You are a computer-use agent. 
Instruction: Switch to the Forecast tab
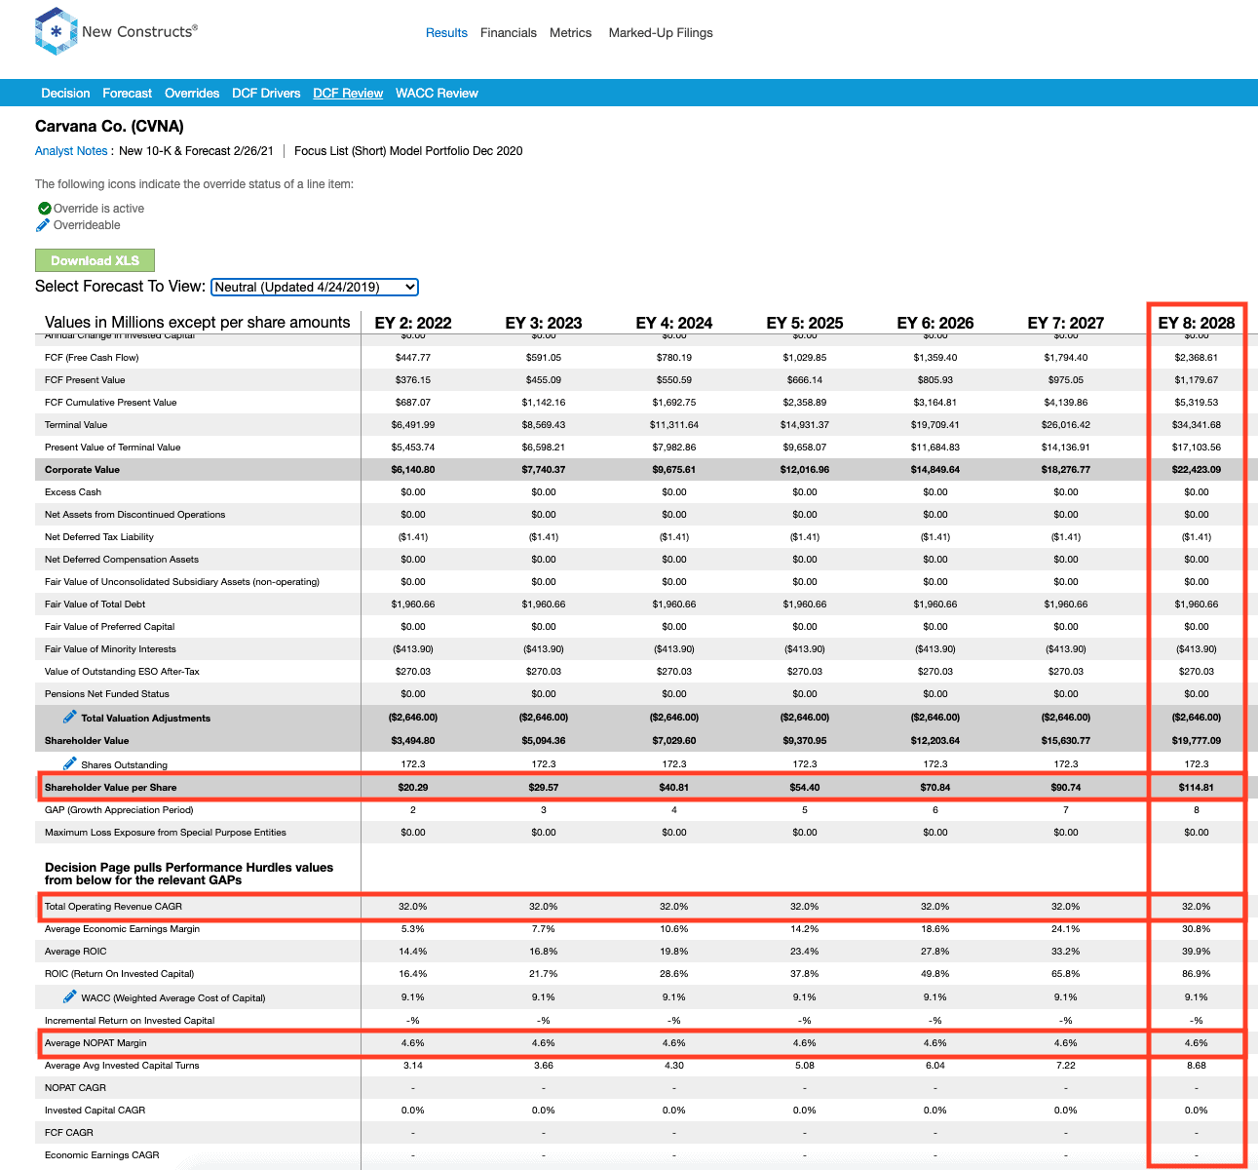128,94
